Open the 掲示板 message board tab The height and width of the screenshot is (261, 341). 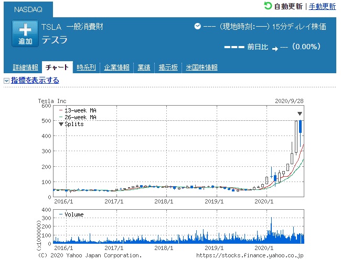click(168, 67)
